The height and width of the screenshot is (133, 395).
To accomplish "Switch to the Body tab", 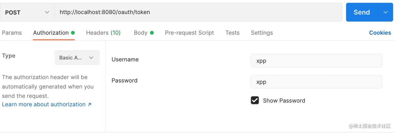I will 141,33.
